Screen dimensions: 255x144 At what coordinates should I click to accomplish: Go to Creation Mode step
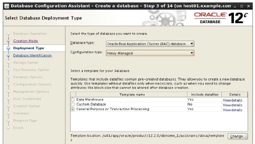(26, 41)
